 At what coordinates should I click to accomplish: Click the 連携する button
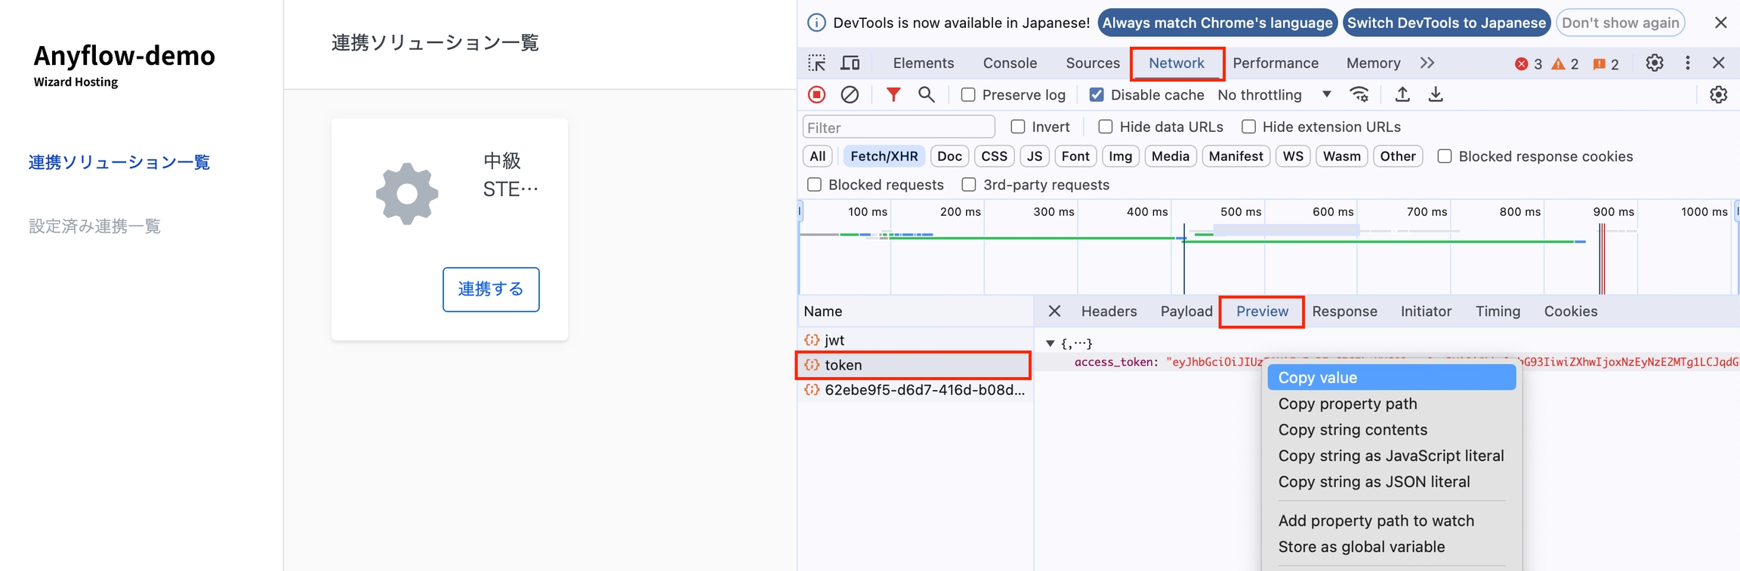coord(491,289)
